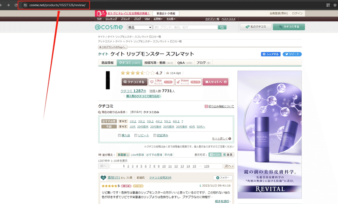Open site information icon in address bar
Viewport: 338px width, 204px height.
click(25, 5)
